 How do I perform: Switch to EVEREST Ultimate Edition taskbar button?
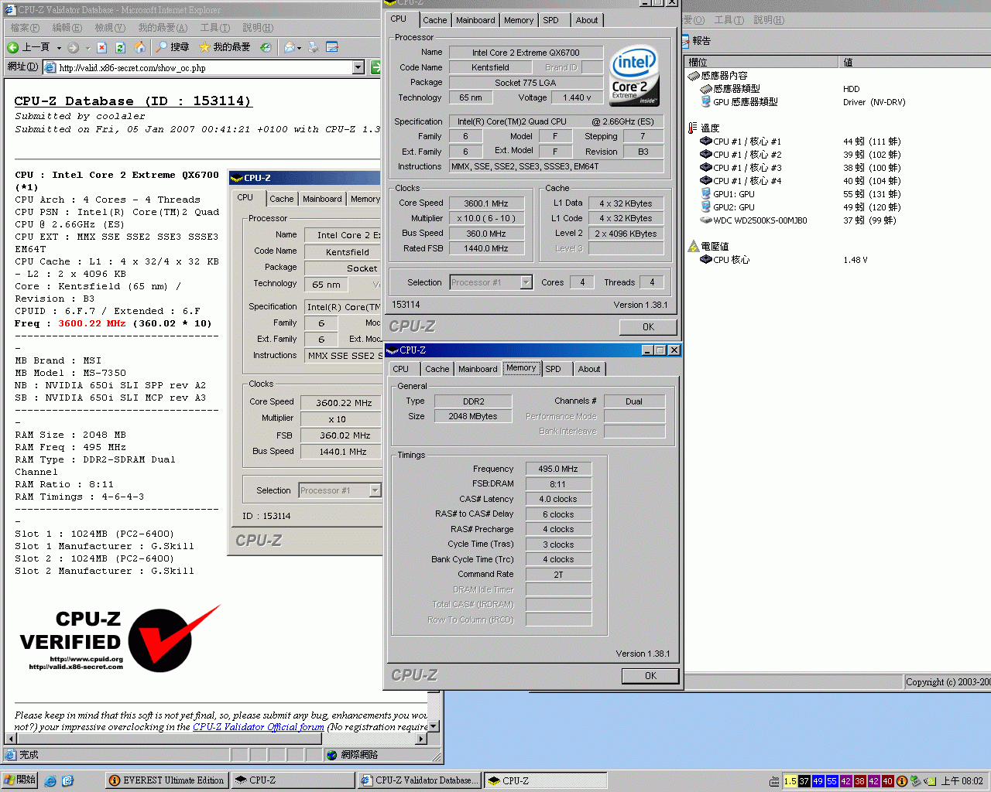tap(167, 780)
